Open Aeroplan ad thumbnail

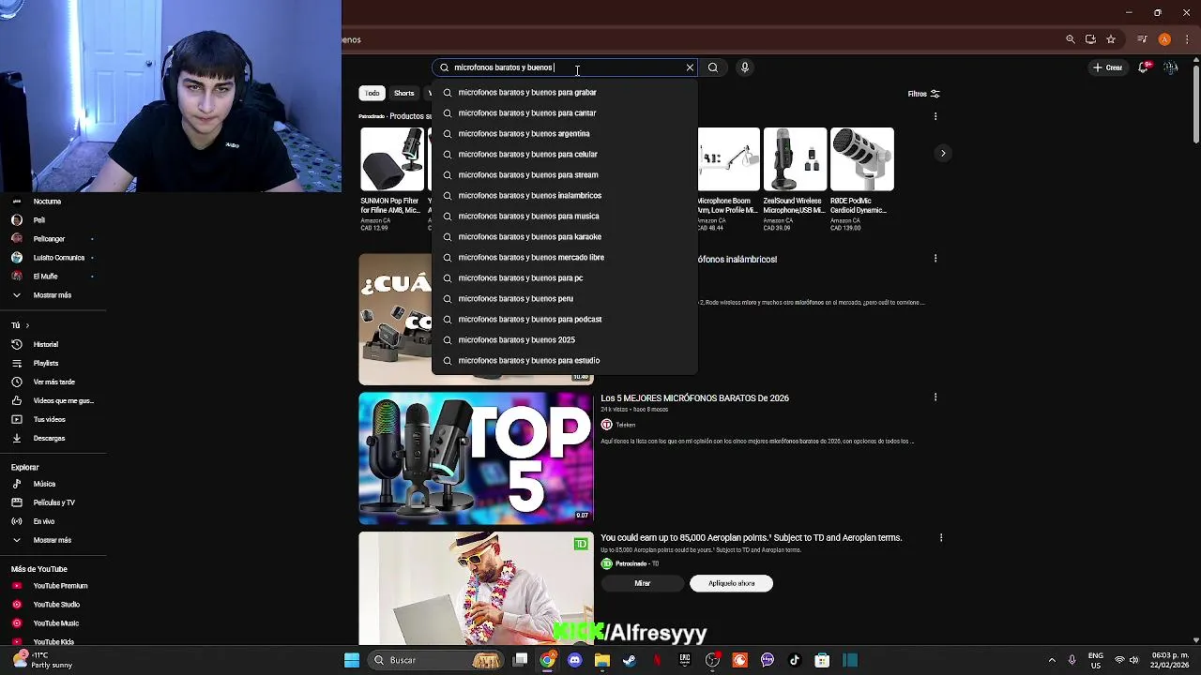pos(476,589)
